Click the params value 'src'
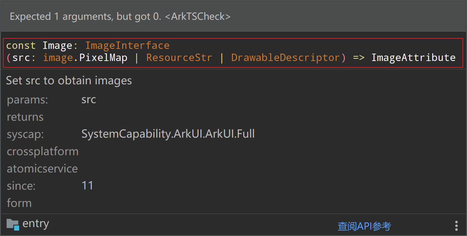 pyautogui.click(x=89, y=100)
